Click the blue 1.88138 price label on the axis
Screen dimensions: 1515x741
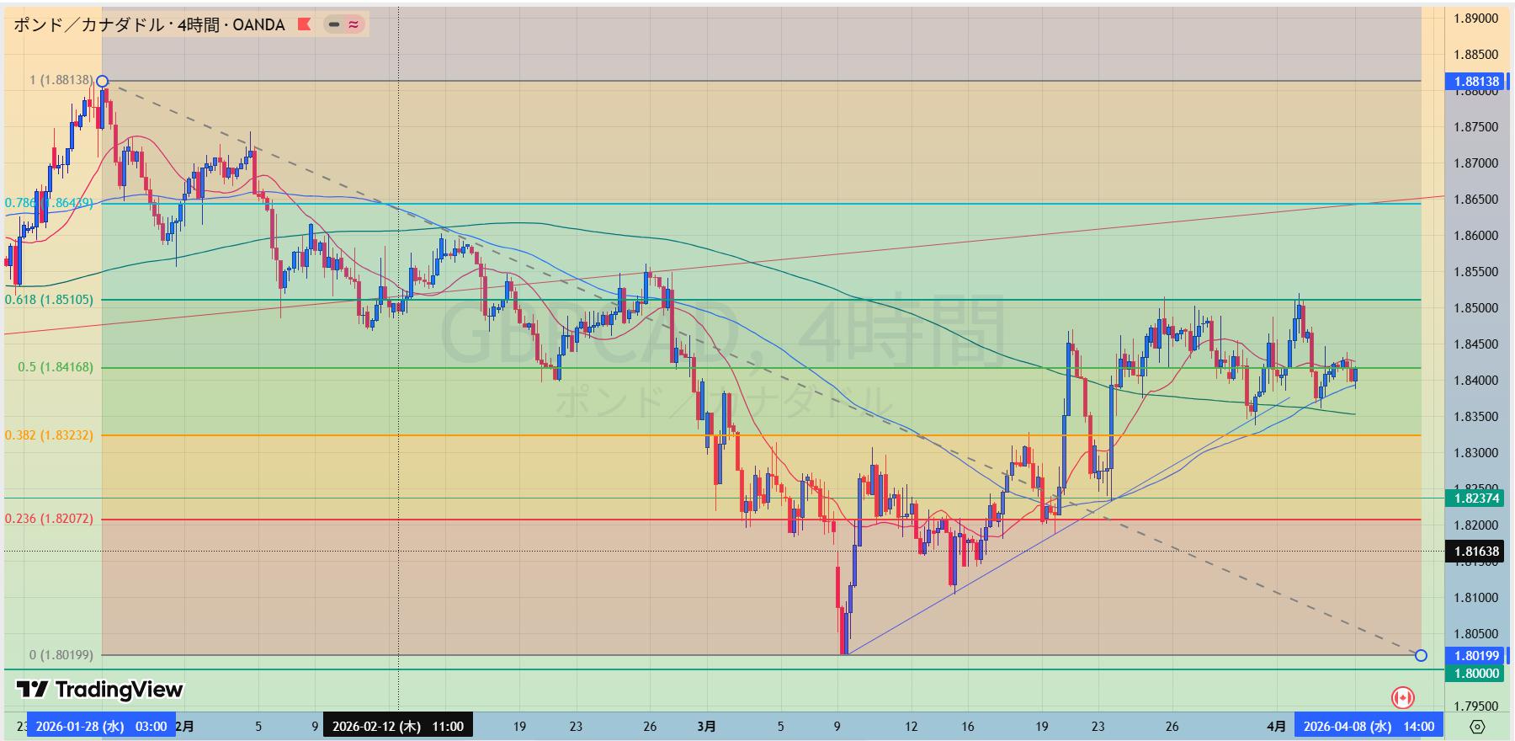click(1477, 82)
